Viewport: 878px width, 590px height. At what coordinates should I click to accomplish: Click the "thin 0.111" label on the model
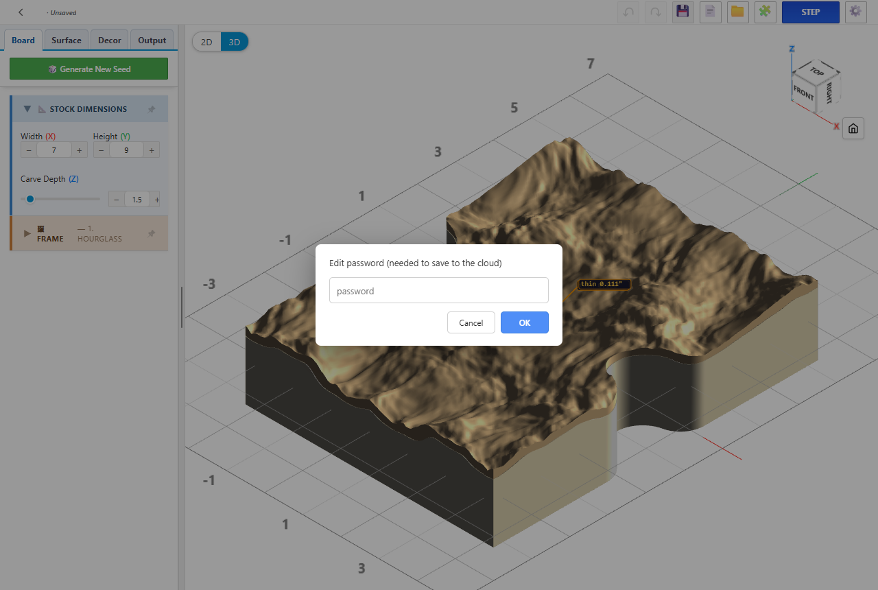[604, 284]
